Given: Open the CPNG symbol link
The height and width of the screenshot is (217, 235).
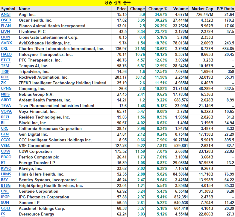Looking at the screenshot, I should [x=6, y=89].
